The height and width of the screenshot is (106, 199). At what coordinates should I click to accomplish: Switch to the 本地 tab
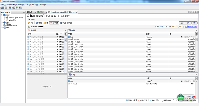click(42, 12)
